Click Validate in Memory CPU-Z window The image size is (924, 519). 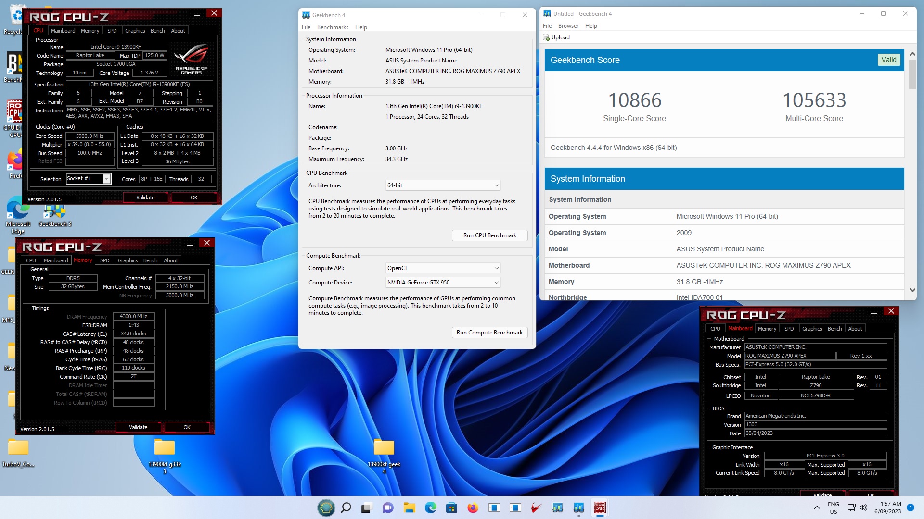pos(138,427)
